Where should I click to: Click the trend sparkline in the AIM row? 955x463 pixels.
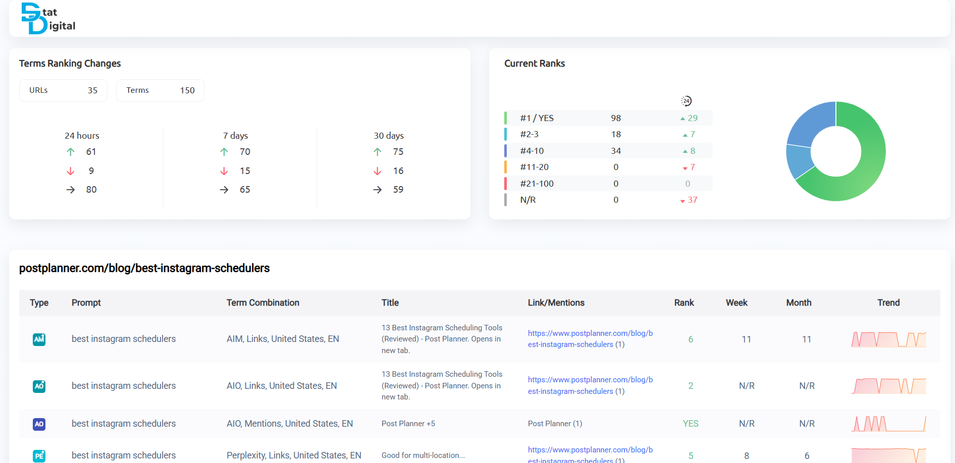click(x=889, y=339)
